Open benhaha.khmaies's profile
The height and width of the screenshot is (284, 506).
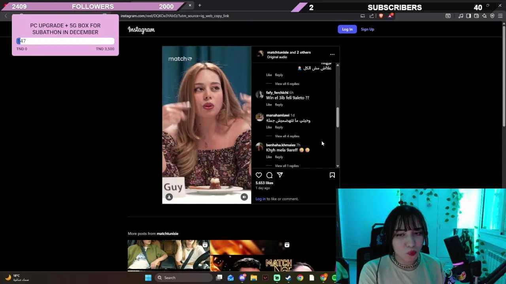(x=281, y=145)
